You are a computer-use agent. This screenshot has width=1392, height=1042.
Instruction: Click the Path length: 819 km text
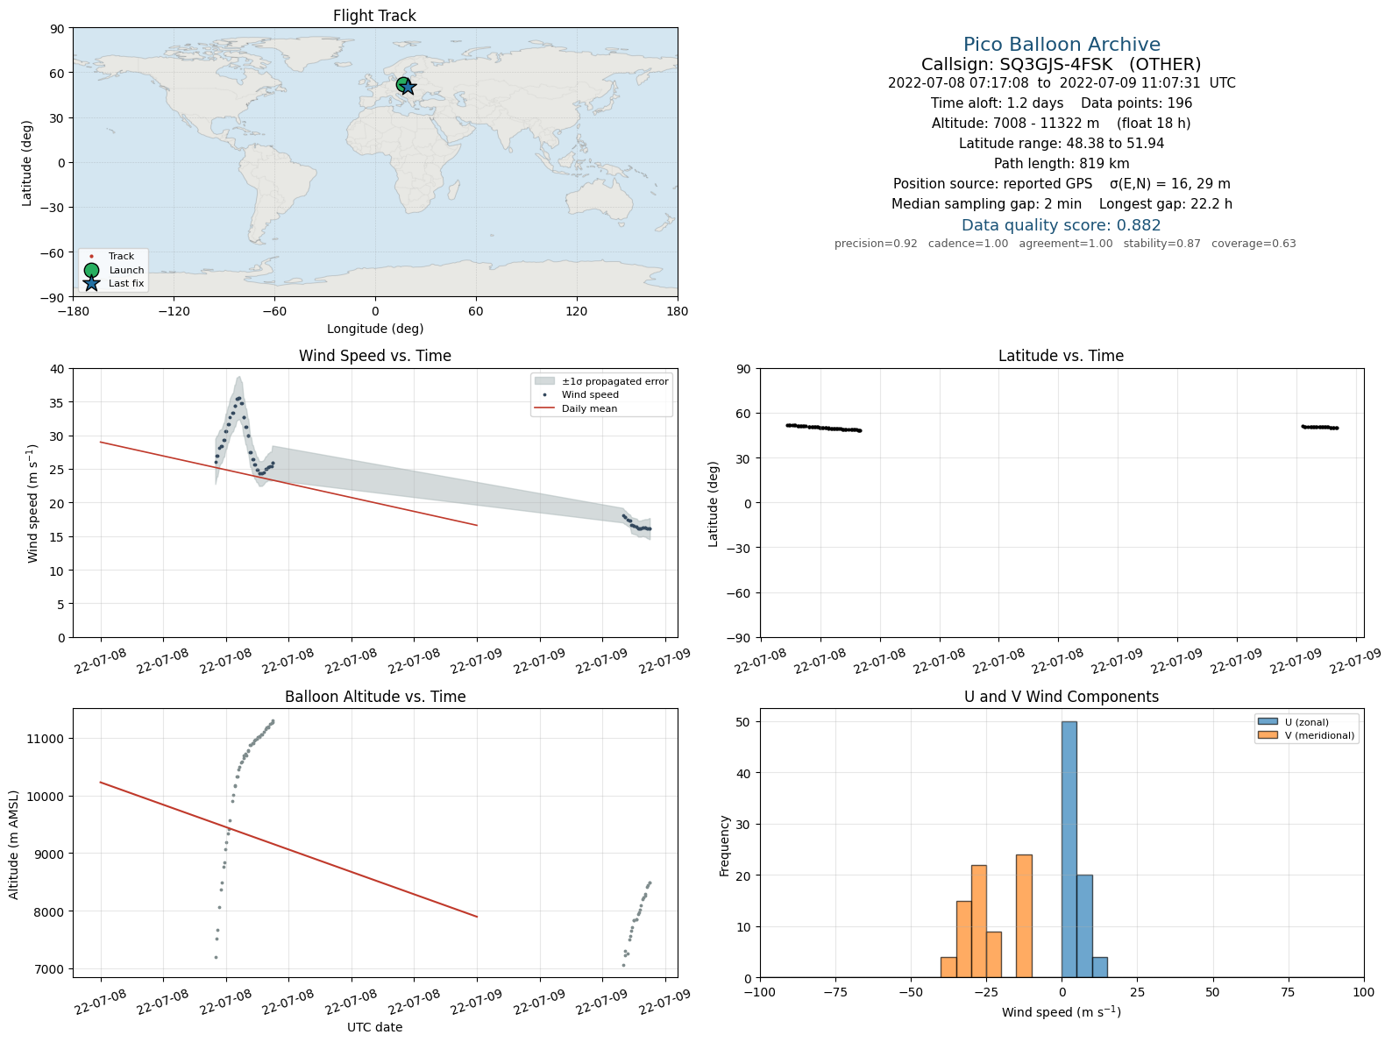coord(1062,164)
